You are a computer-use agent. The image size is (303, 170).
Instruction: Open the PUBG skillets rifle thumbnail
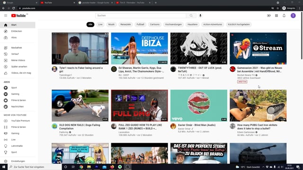(258, 105)
